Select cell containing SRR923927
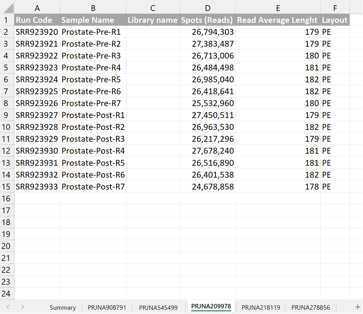This screenshot has height=314, width=363. point(37,115)
